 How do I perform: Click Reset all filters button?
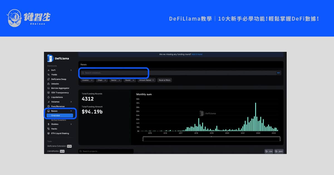point(164,80)
